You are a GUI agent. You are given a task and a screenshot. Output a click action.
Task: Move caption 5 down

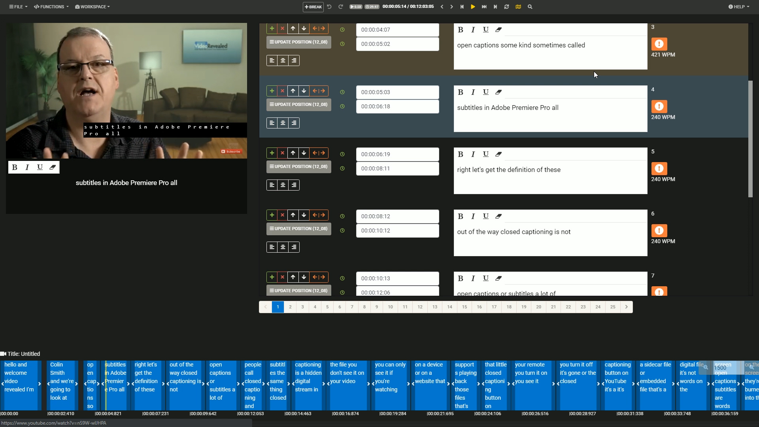[x=304, y=153]
